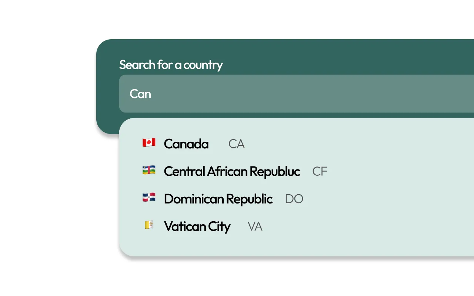Click the CF country code label
The height and width of the screenshot is (296, 474).
pyautogui.click(x=320, y=171)
